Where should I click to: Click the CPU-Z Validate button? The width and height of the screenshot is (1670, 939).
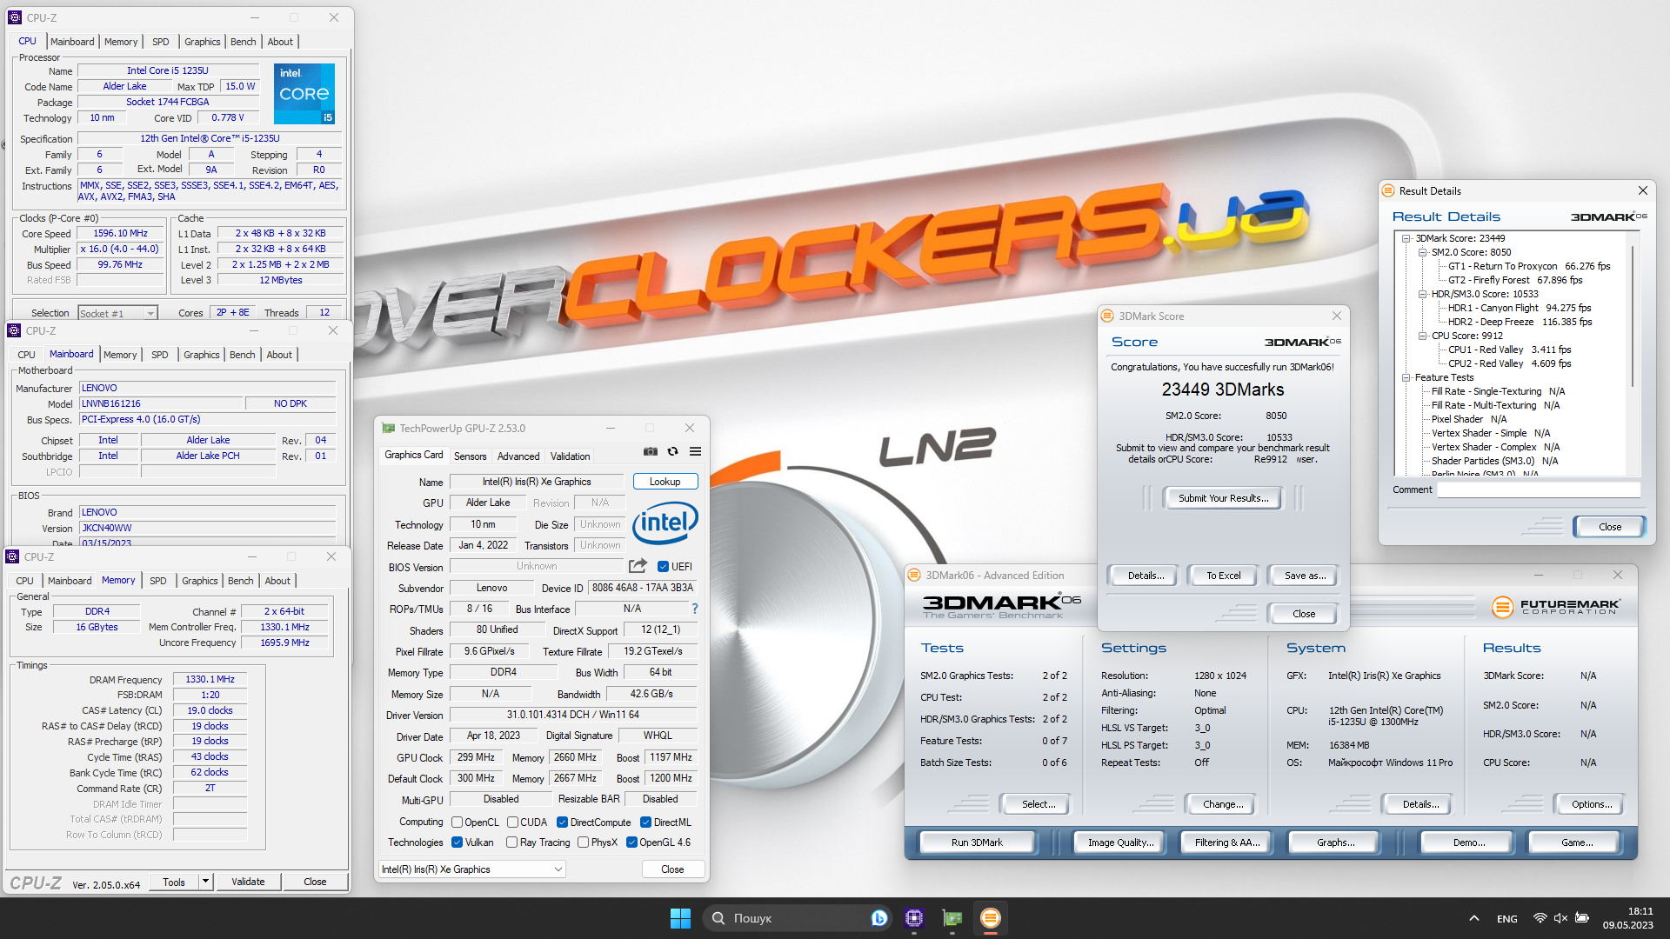[248, 881]
